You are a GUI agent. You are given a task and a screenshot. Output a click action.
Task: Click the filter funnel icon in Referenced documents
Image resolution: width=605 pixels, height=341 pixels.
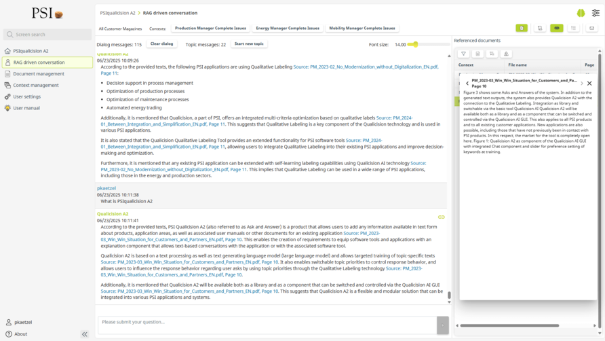(x=464, y=54)
